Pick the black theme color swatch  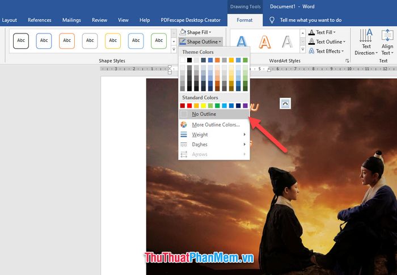[x=189, y=60]
